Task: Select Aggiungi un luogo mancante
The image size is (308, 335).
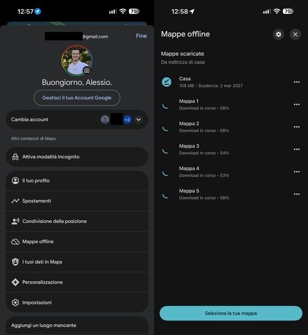Action: (77, 325)
